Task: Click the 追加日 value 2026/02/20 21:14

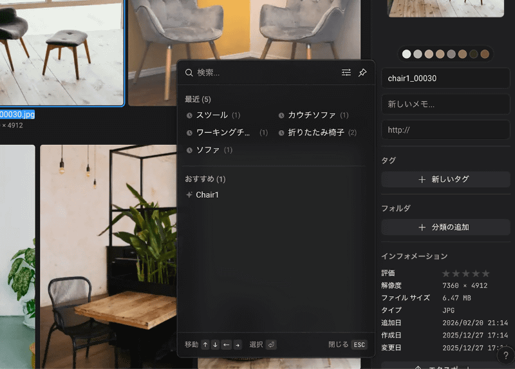Action: point(475,323)
